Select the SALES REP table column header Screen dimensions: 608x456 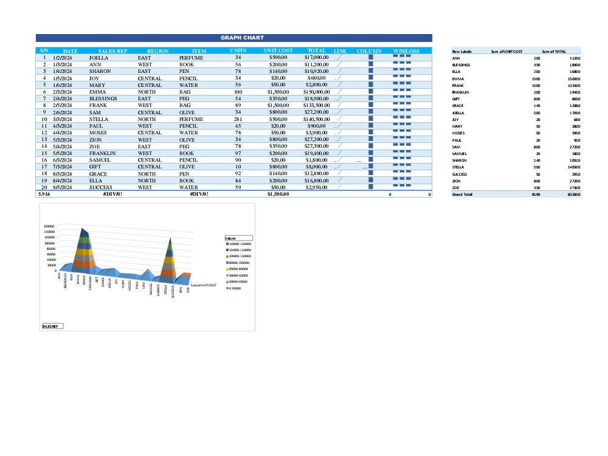point(112,51)
